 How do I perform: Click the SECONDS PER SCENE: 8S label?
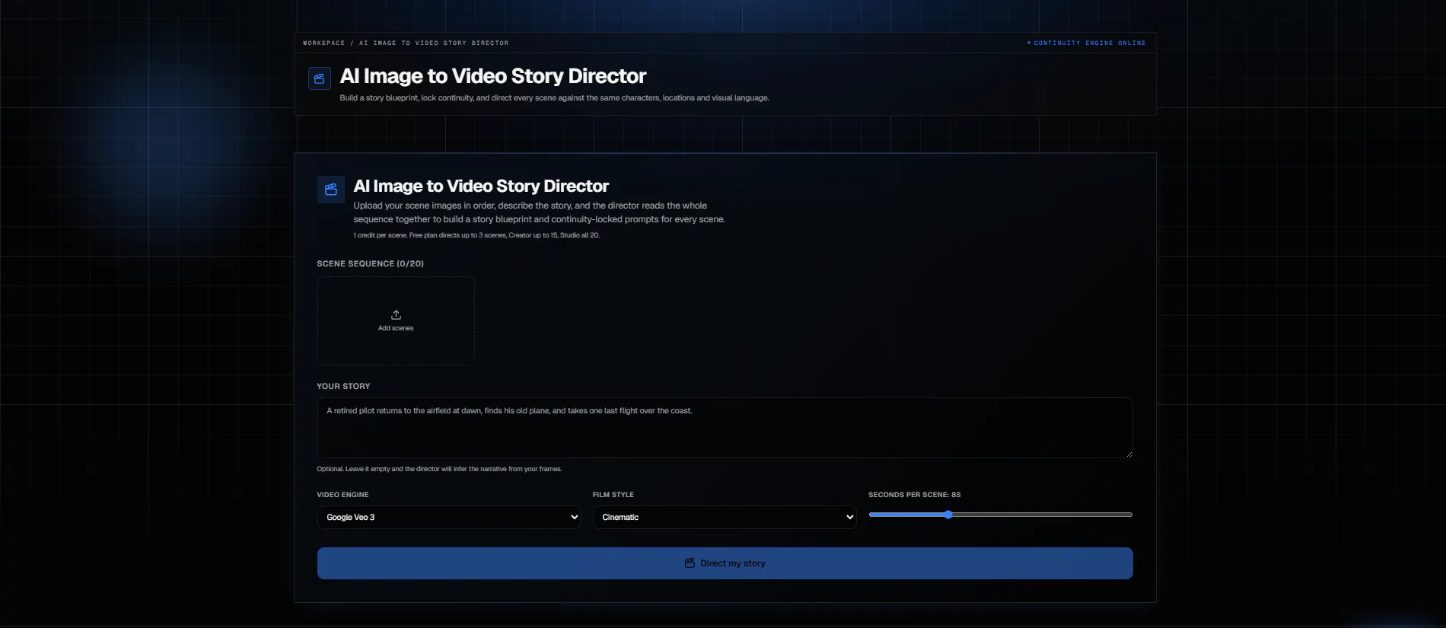[915, 495]
